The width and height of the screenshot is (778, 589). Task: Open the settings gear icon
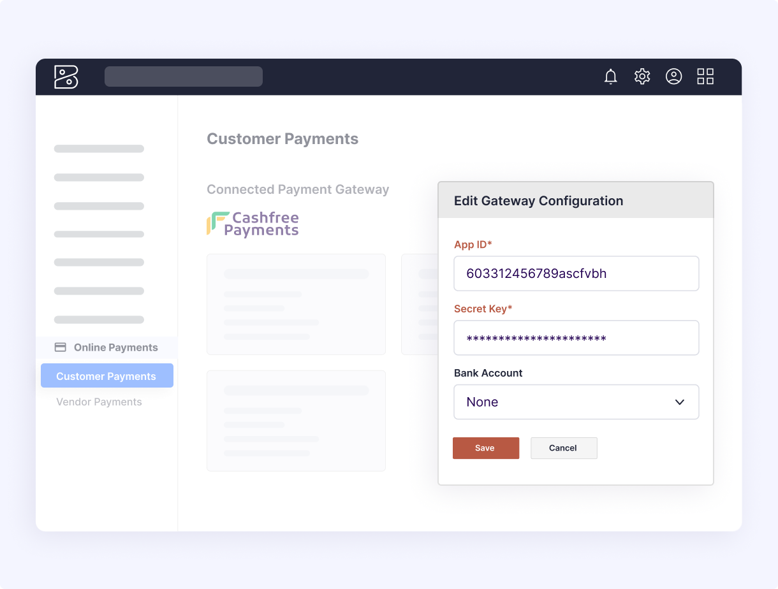pyautogui.click(x=642, y=77)
